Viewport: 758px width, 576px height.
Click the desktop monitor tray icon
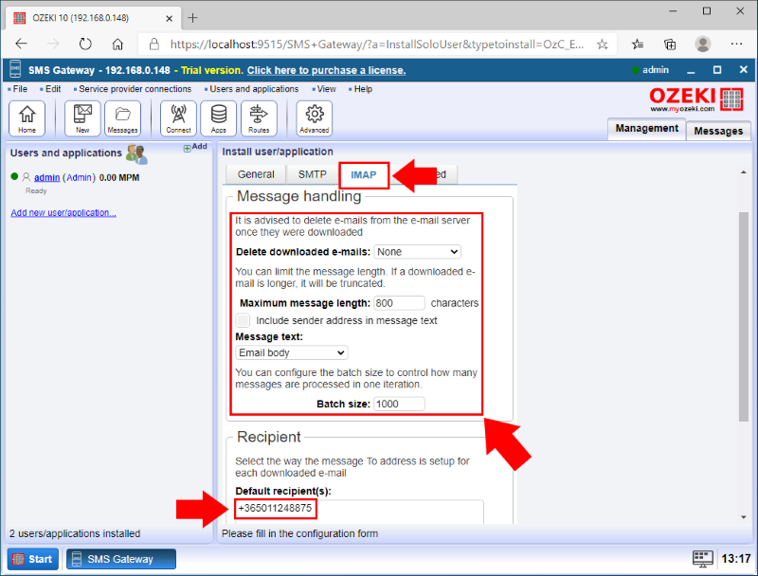702,559
